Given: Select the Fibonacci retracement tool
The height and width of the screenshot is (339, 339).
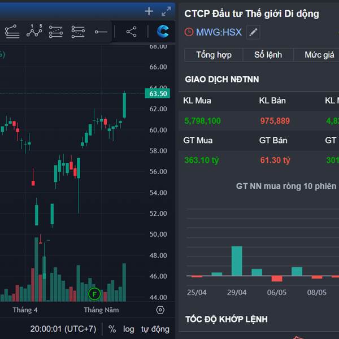Looking at the screenshot, I should [56, 32].
